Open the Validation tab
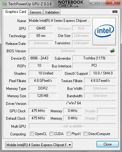This screenshot has width=122, height=152. [52, 12]
